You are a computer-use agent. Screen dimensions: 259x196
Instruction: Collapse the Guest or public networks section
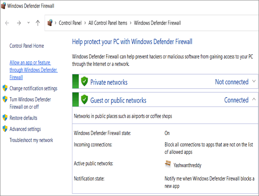[x=254, y=100]
